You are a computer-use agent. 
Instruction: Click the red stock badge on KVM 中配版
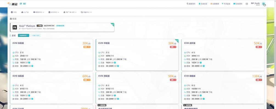click(x=173, y=47)
